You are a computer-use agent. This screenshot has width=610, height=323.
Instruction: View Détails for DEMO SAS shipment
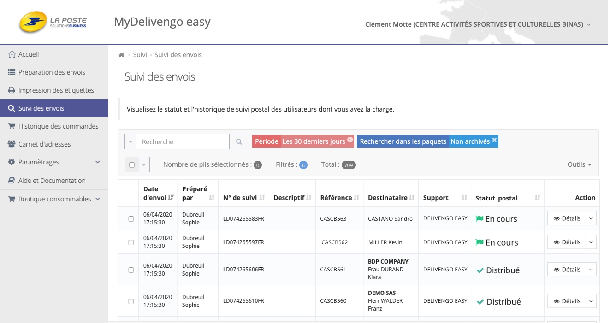click(x=567, y=301)
